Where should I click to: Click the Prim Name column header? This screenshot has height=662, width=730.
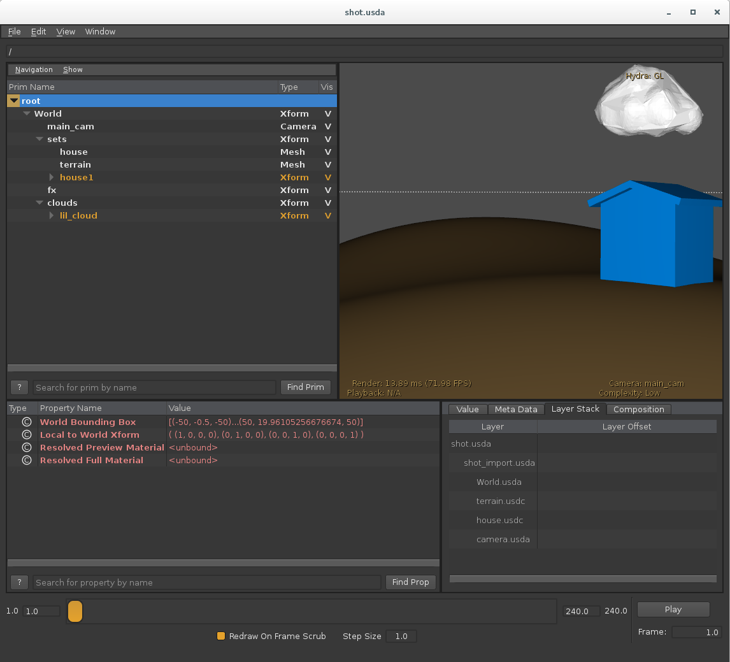click(x=143, y=87)
